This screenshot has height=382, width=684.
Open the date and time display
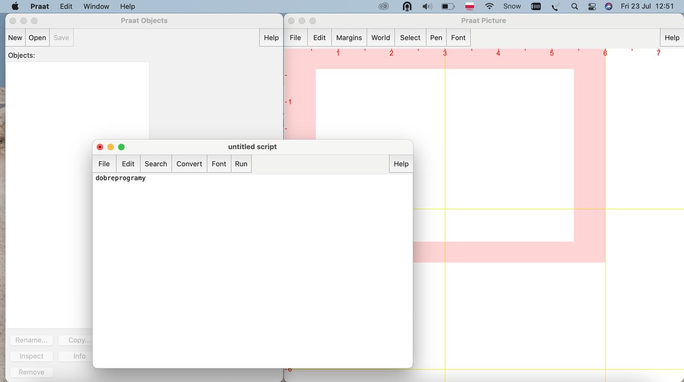(647, 6)
